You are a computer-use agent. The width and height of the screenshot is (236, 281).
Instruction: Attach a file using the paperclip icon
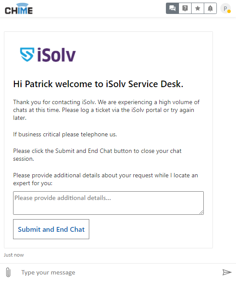8,272
